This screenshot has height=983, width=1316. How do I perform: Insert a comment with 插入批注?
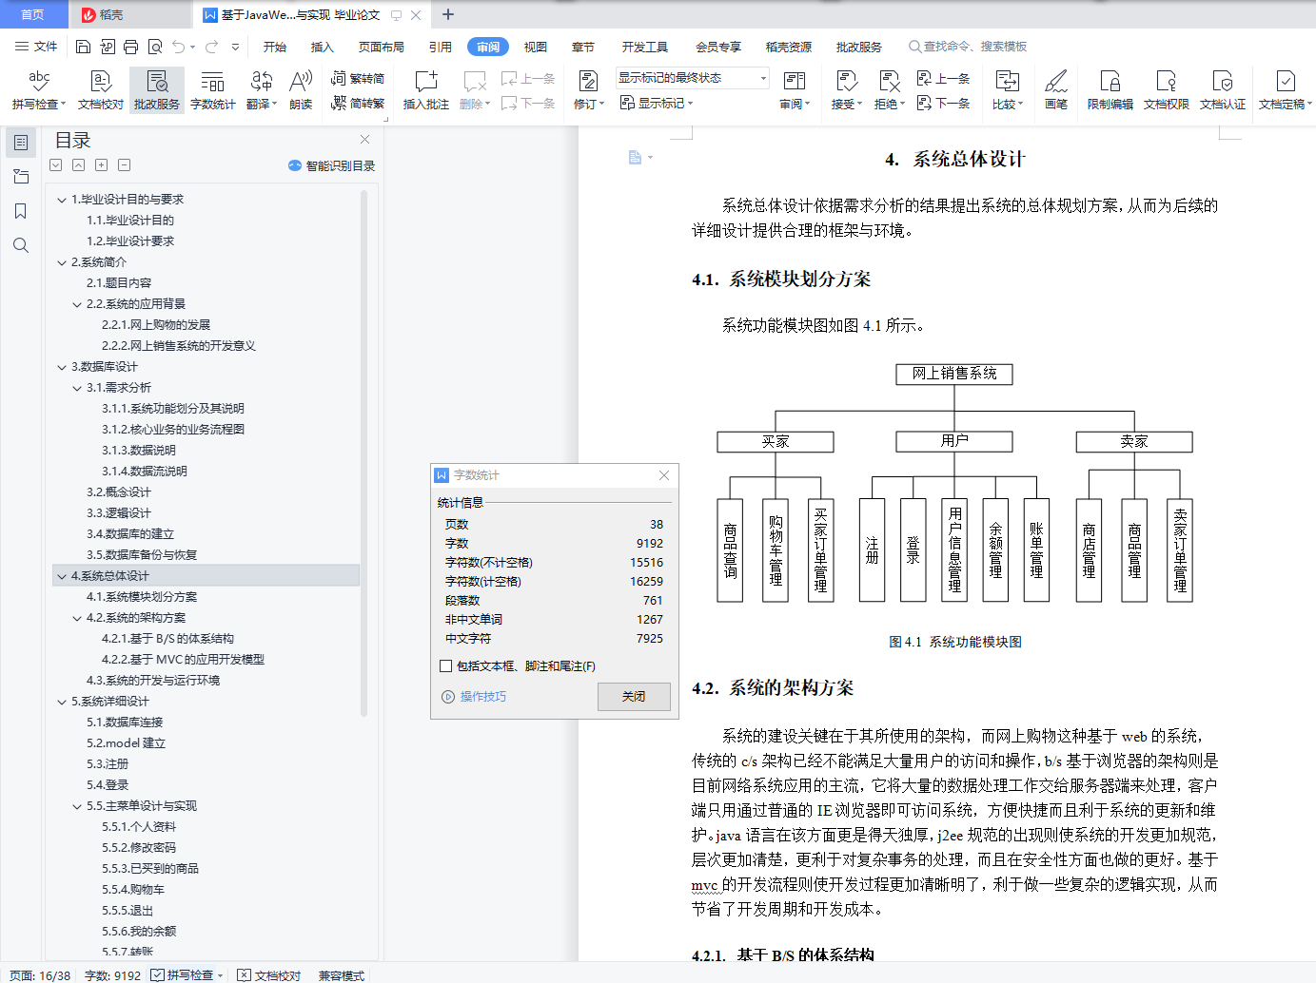click(x=426, y=90)
